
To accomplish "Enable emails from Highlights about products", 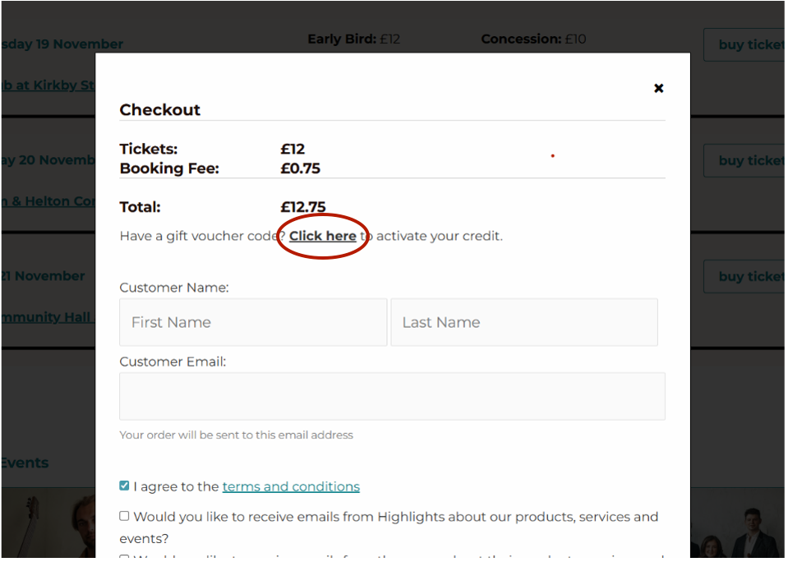I will [124, 515].
